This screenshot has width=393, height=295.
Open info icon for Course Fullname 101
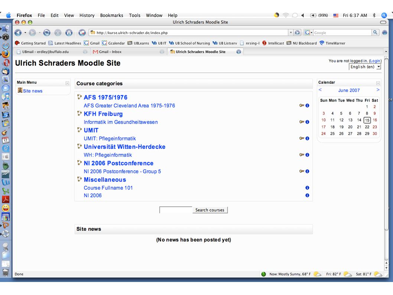coord(307,188)
